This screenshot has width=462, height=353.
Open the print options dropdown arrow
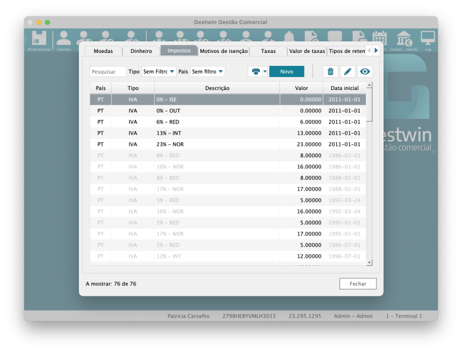tap(265, 71)
